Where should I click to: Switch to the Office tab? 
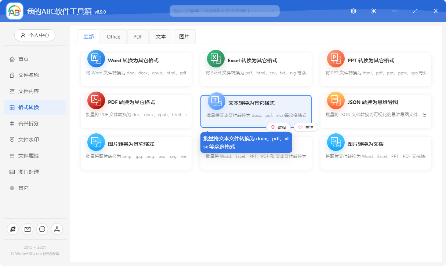coord(113,36)
